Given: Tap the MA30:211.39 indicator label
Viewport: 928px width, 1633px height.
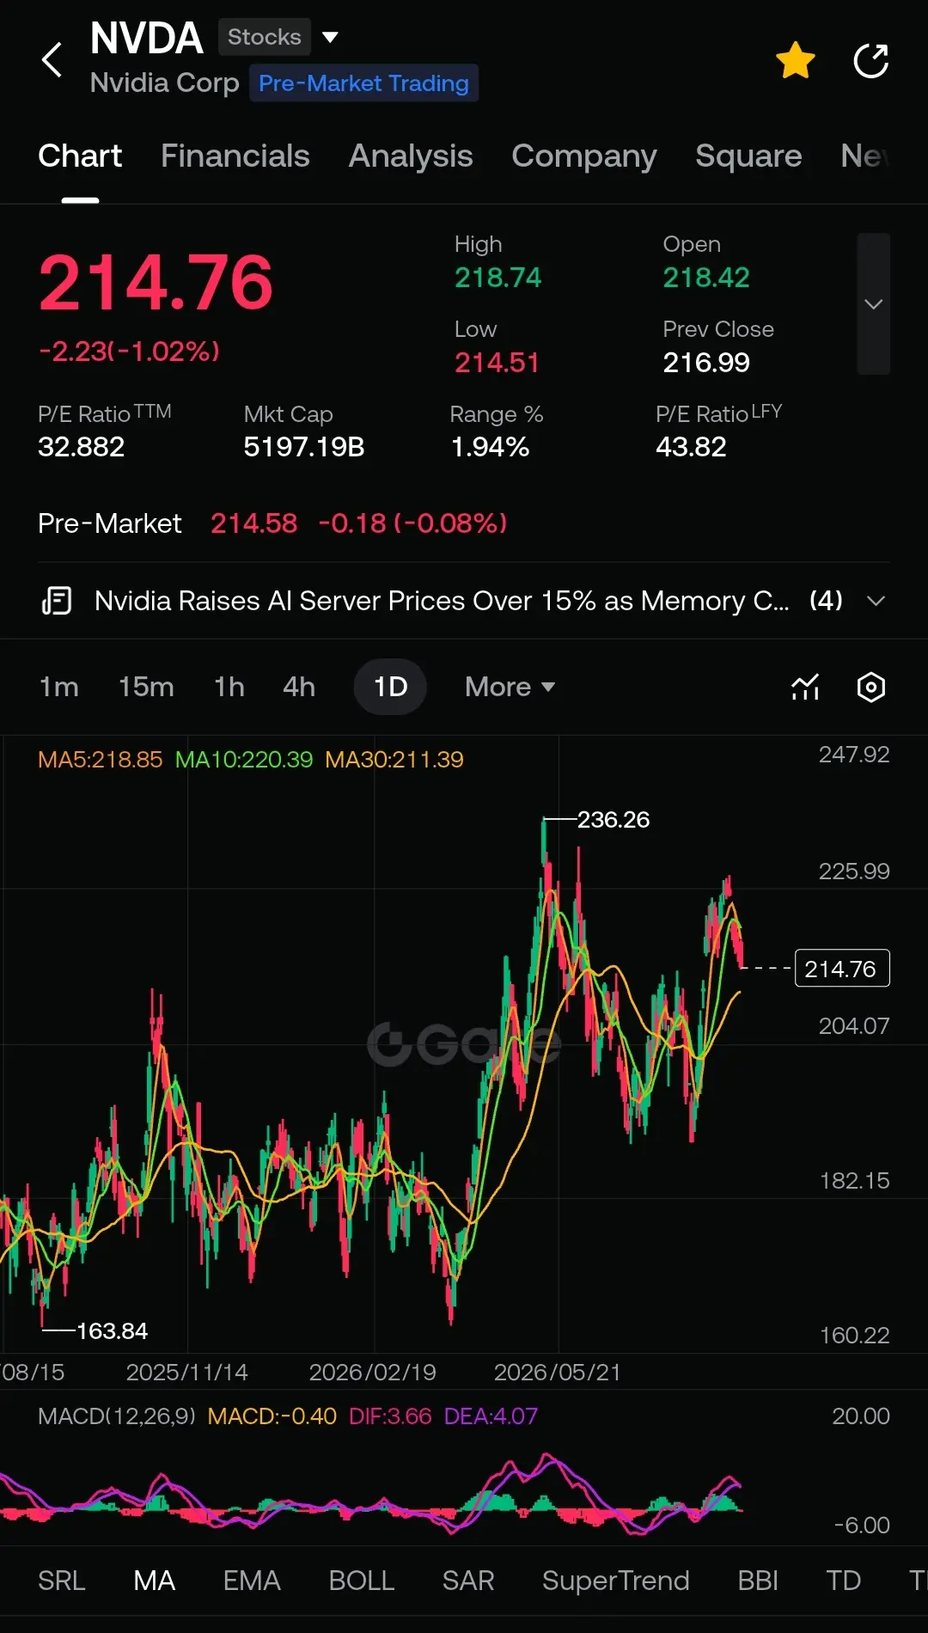Looking at the screenshot, I should tap(394, 760).
